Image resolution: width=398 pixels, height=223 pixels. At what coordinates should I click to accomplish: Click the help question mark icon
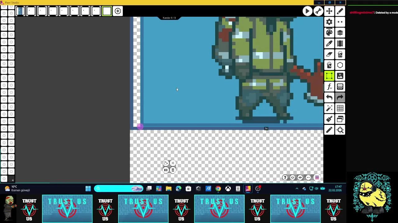click(285, 177)
